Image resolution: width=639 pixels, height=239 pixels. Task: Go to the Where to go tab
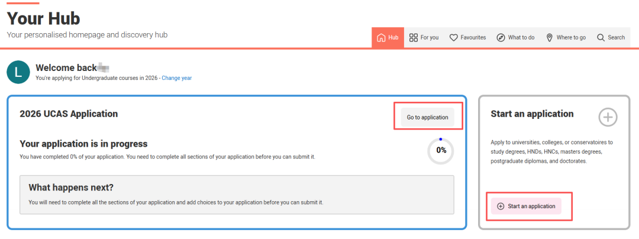[x=571, y=37]
